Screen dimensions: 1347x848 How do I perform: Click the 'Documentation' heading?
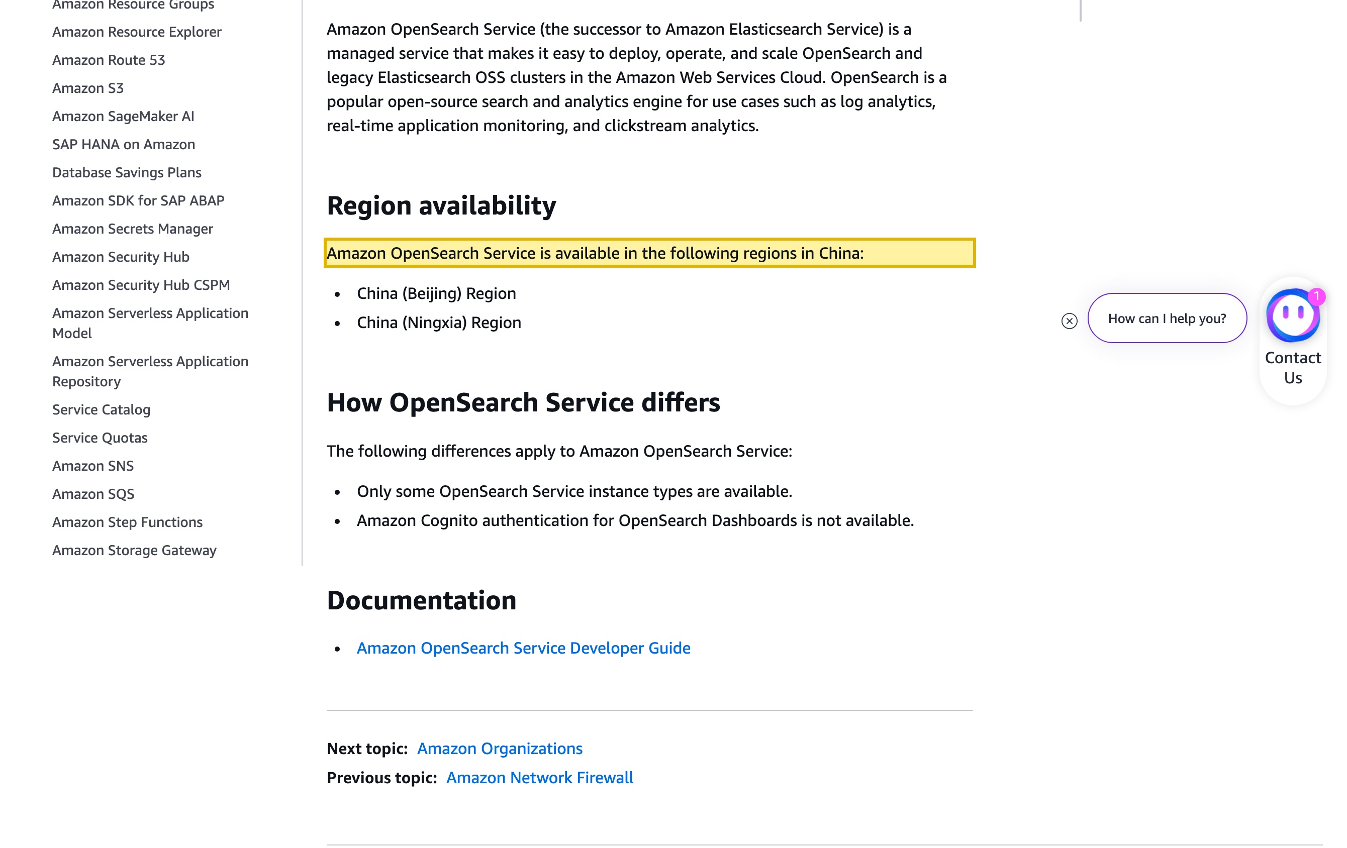coord(421,600)
